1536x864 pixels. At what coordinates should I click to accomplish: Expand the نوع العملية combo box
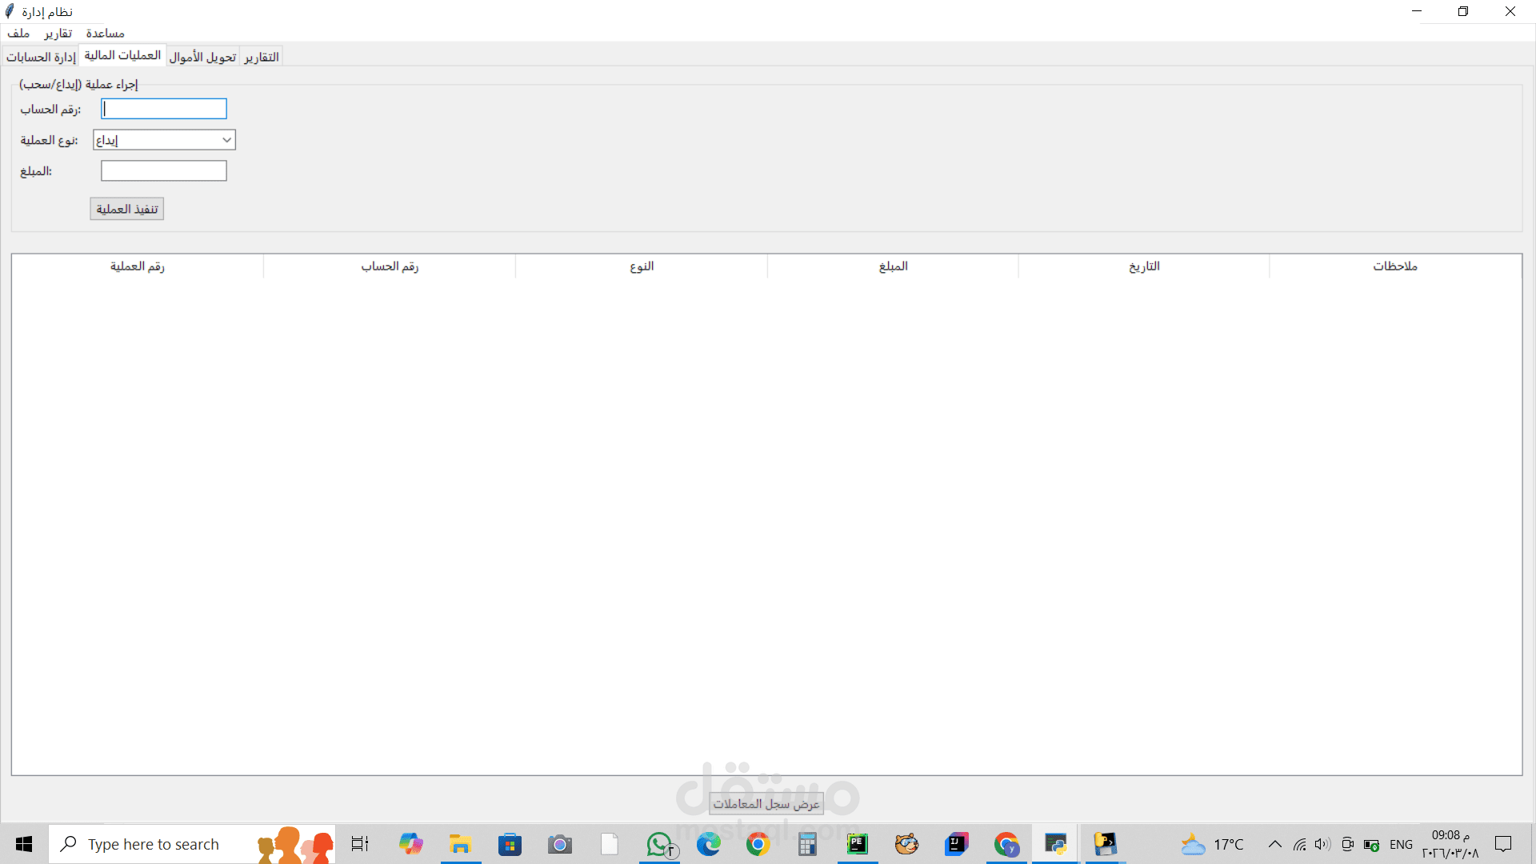(x=226, y=140)
